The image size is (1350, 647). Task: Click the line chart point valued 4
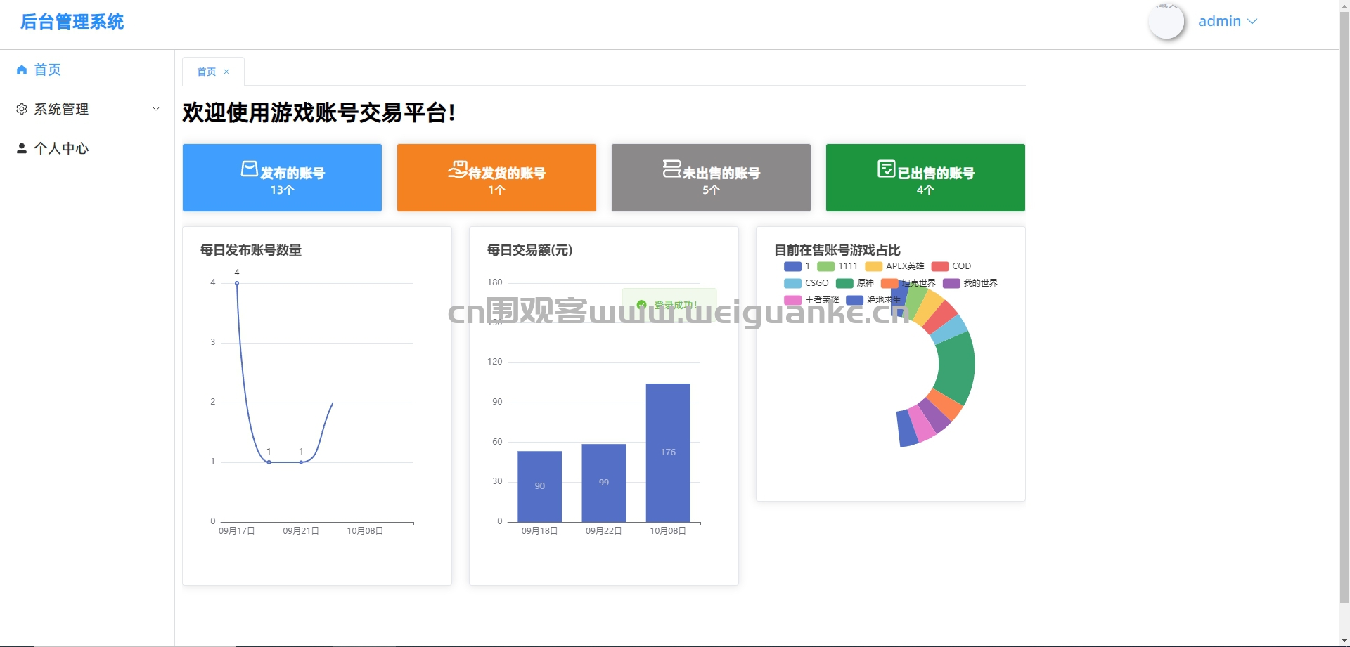[237, 283]
